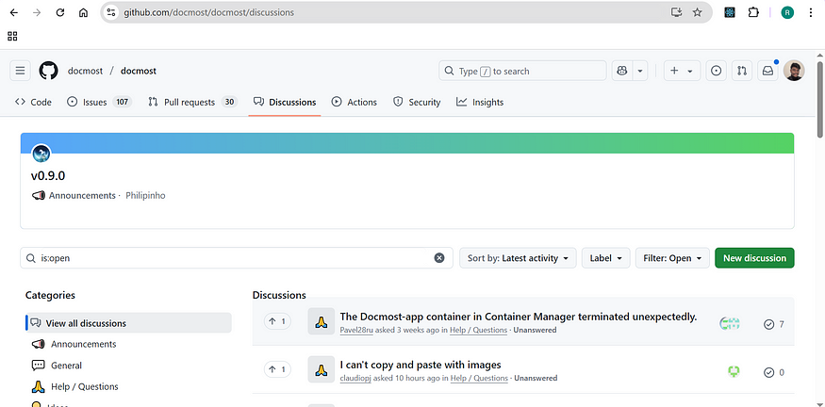The width and height of the screenshot is (825, 407).
Task: Open the Chrome three-dot menu
Action: pyautogui.click(x=811, y=12)
